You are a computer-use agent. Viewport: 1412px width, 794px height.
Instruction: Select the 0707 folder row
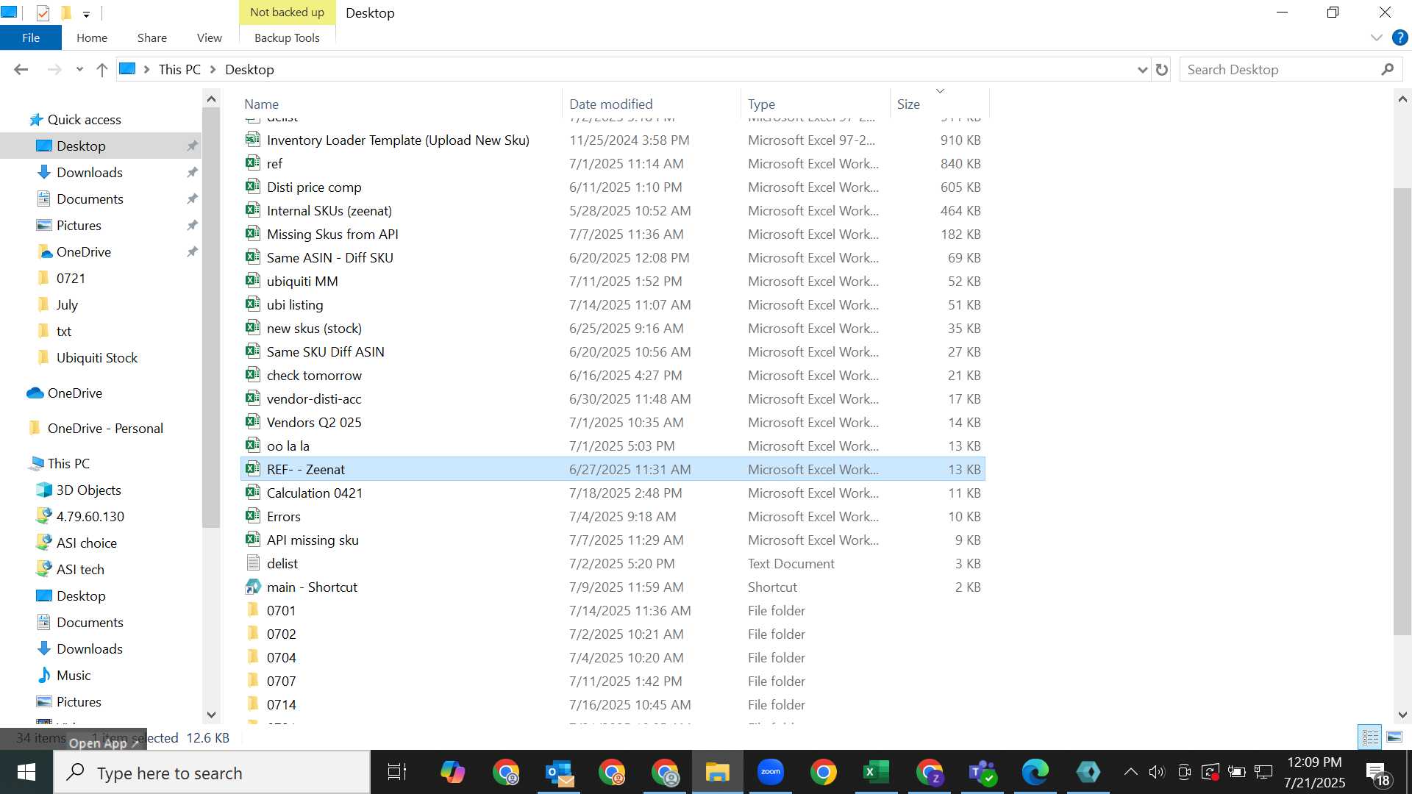[x=613, y=682]
